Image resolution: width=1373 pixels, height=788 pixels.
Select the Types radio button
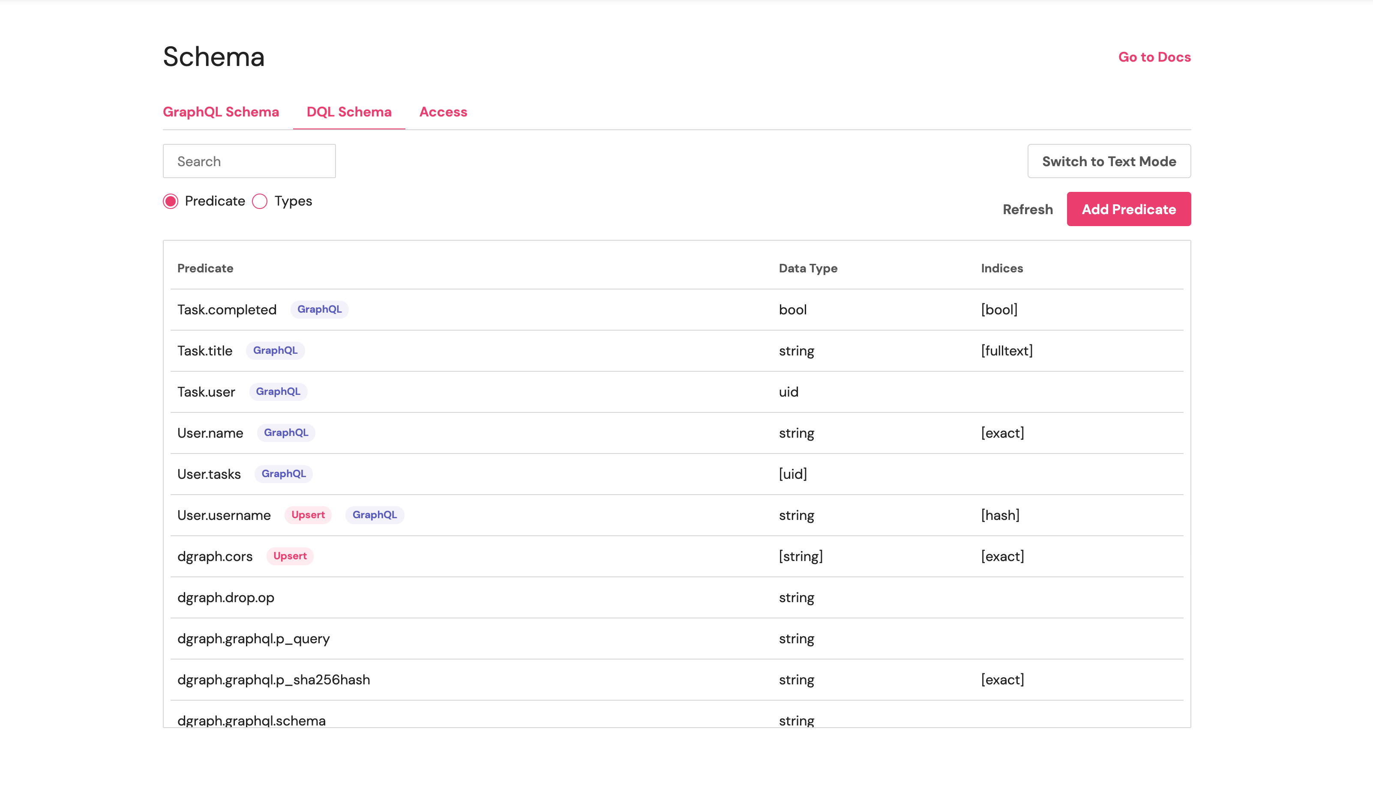point(260,201)
